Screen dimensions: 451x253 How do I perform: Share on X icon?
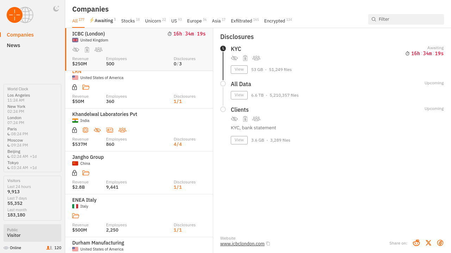coord(428,243)
